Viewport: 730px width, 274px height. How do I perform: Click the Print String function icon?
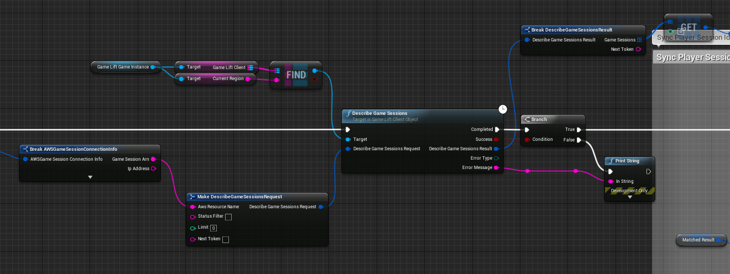(x=611, y=161)
